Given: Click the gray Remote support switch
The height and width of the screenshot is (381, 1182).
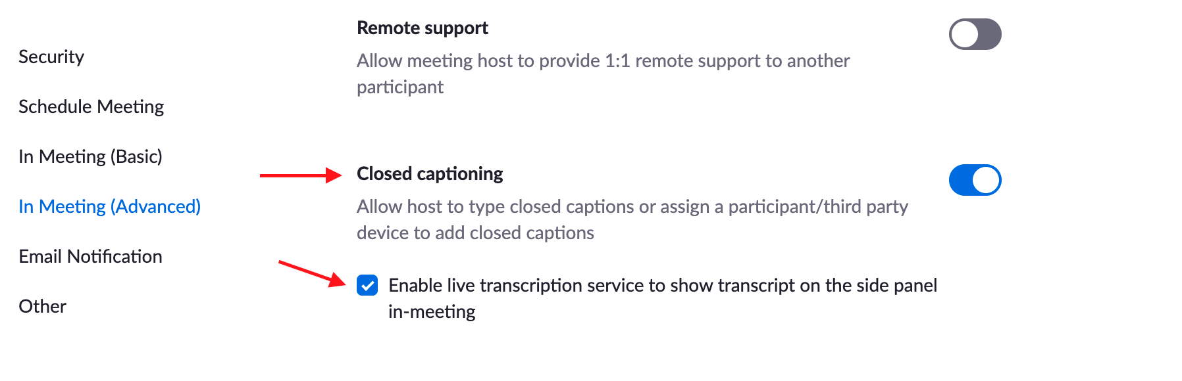Looking at the screenshot, I should tap(974, 34).
